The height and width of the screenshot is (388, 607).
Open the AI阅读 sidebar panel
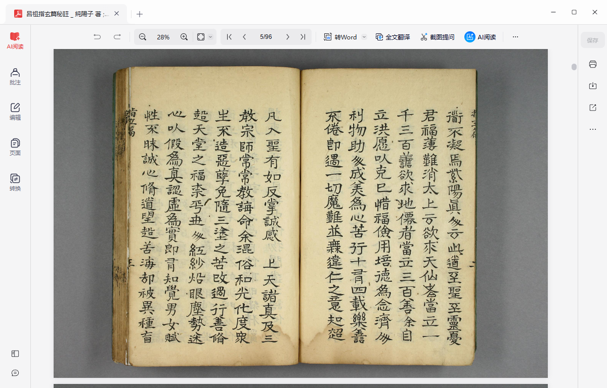pos(15,41)
